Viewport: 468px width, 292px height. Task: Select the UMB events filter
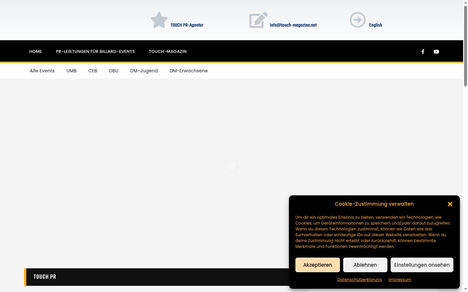pos(71,71)
